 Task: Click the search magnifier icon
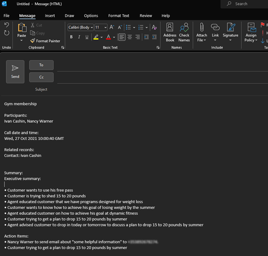point(229,4)
